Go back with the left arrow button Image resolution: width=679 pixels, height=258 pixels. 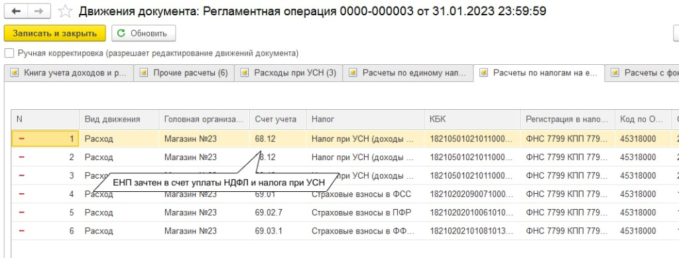16,11
